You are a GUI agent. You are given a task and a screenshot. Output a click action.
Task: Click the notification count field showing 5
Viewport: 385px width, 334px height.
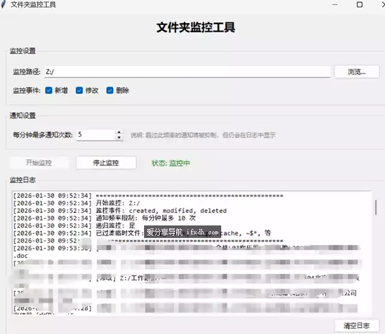(x=96, y=135)
